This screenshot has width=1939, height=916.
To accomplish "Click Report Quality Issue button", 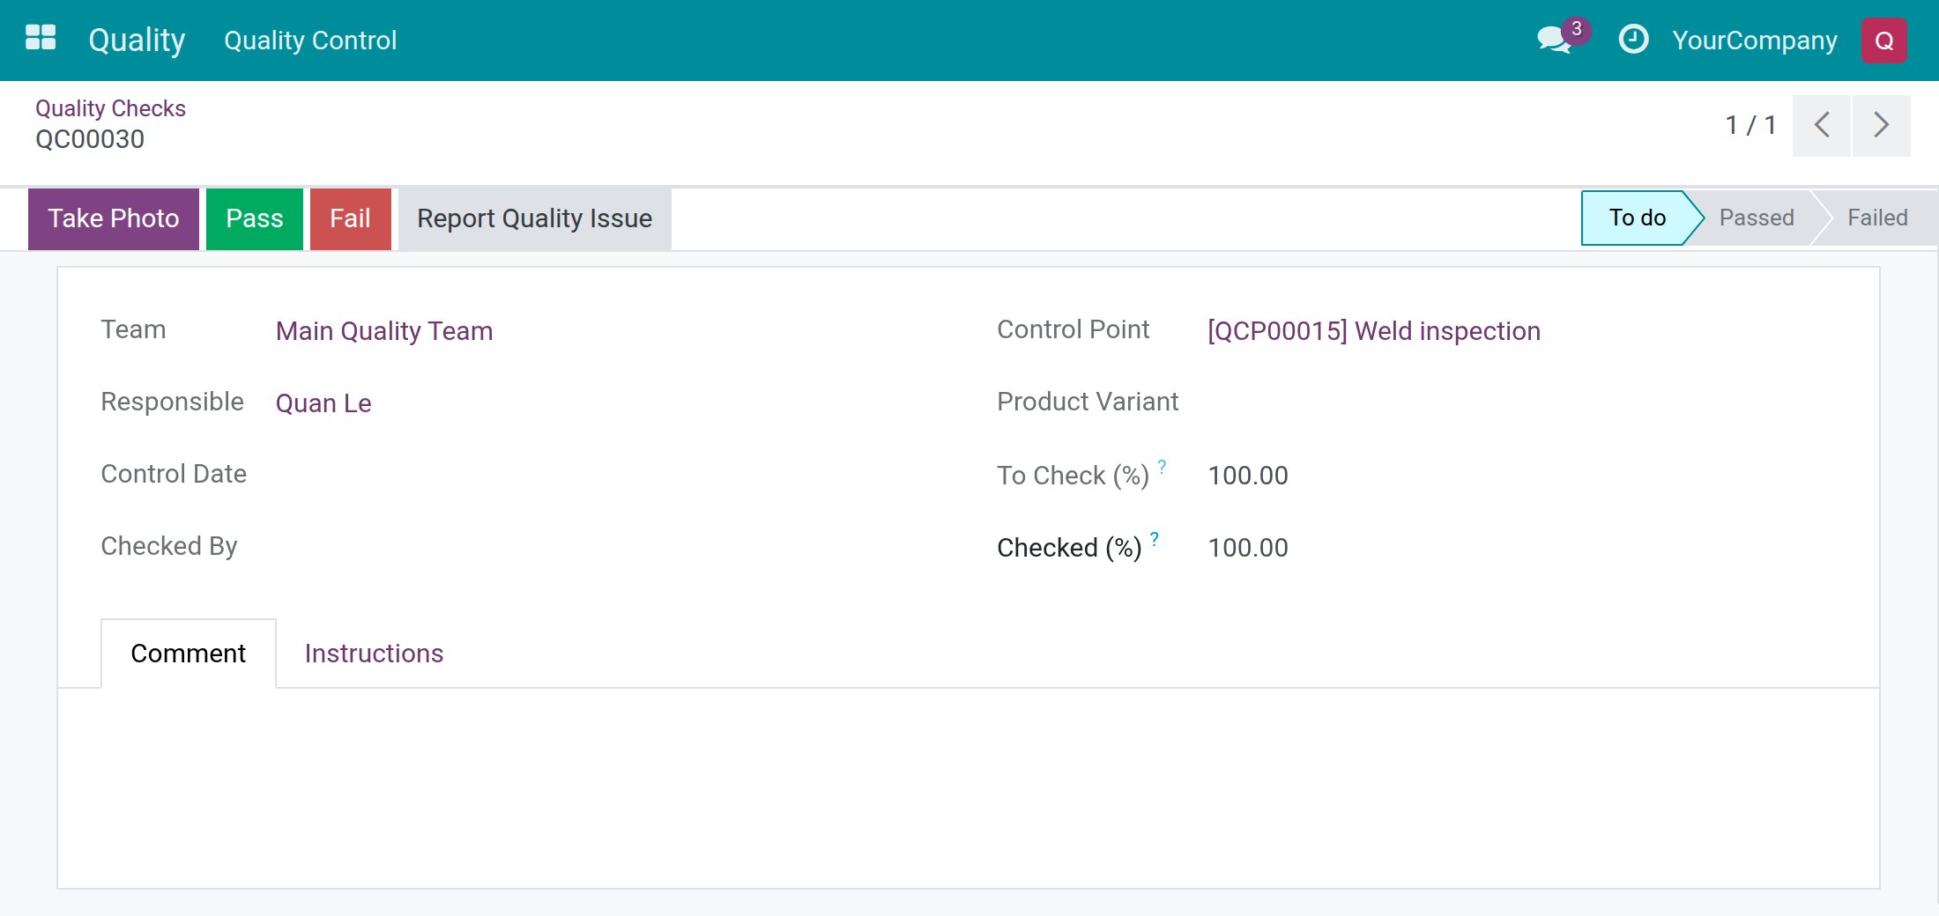I will (x=534, y=218).
